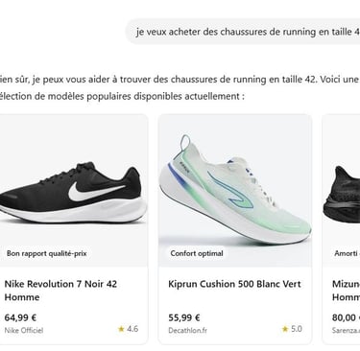Open the Nike Revolution 7 shoe image

coord(74,191)
